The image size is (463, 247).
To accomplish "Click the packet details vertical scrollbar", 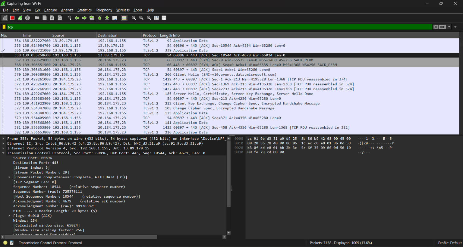I will click(228, 174).
